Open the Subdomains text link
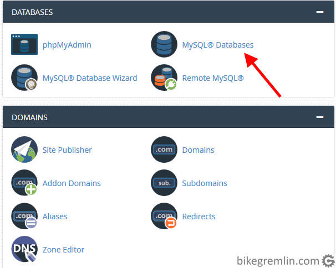The width and height of the screenshot is (336, 268). (x=205, y=183)
